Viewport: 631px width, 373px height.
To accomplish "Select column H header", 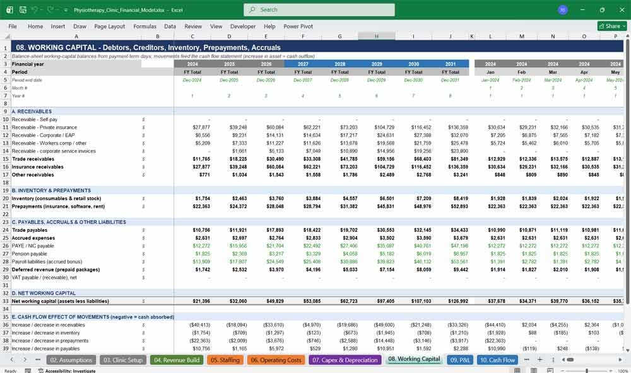I will tap(377, 36).
